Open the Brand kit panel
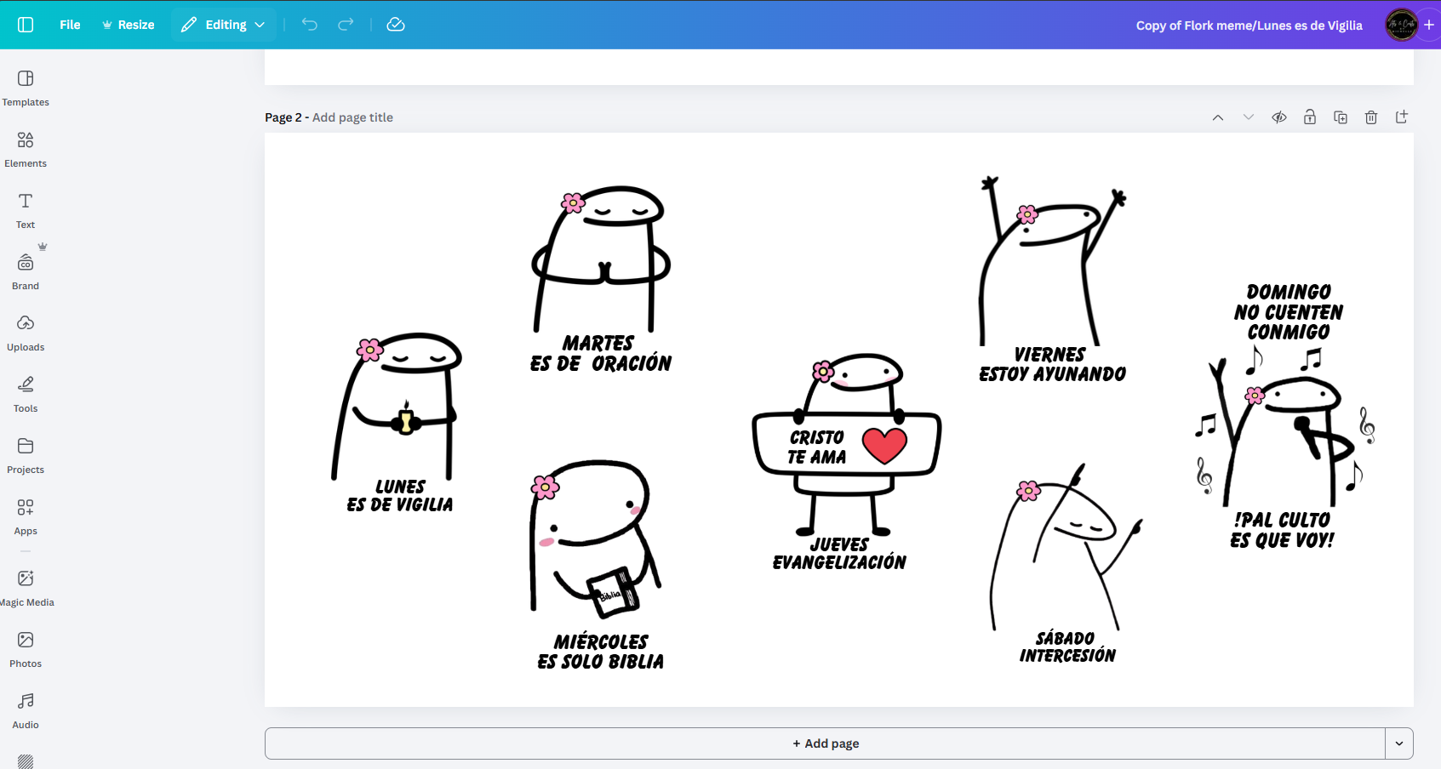The width and height of the screenshot is (1441, 769). point(26,271)
